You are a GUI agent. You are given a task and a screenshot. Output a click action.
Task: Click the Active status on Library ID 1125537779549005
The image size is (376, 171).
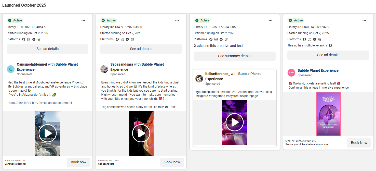[x=203, y=20]
